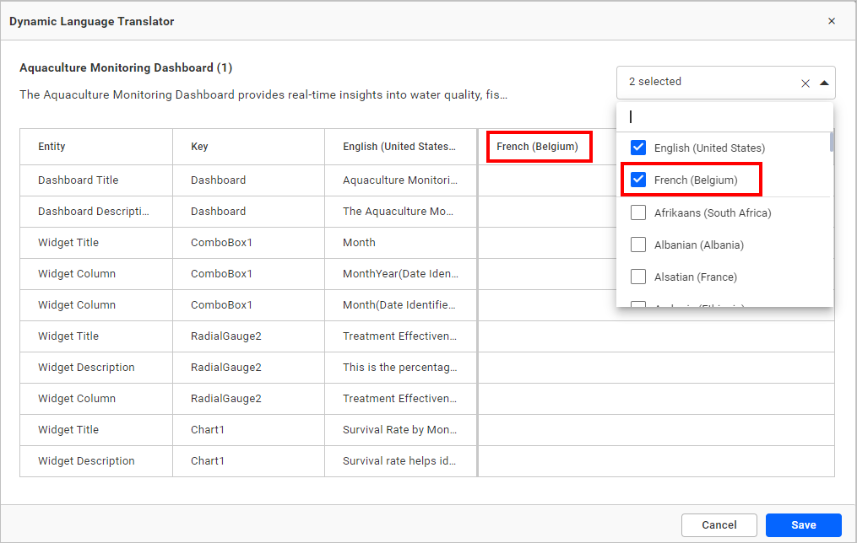The image size is (857, 543).
Task: Click the French (Belgium) column header
Action: click(537, 147)
